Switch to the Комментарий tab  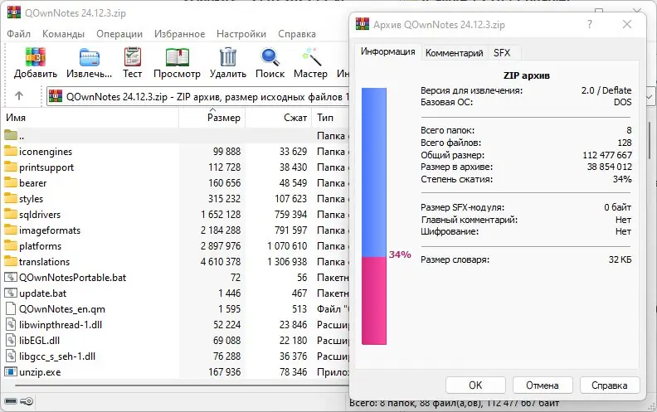[x=455, y=53]
